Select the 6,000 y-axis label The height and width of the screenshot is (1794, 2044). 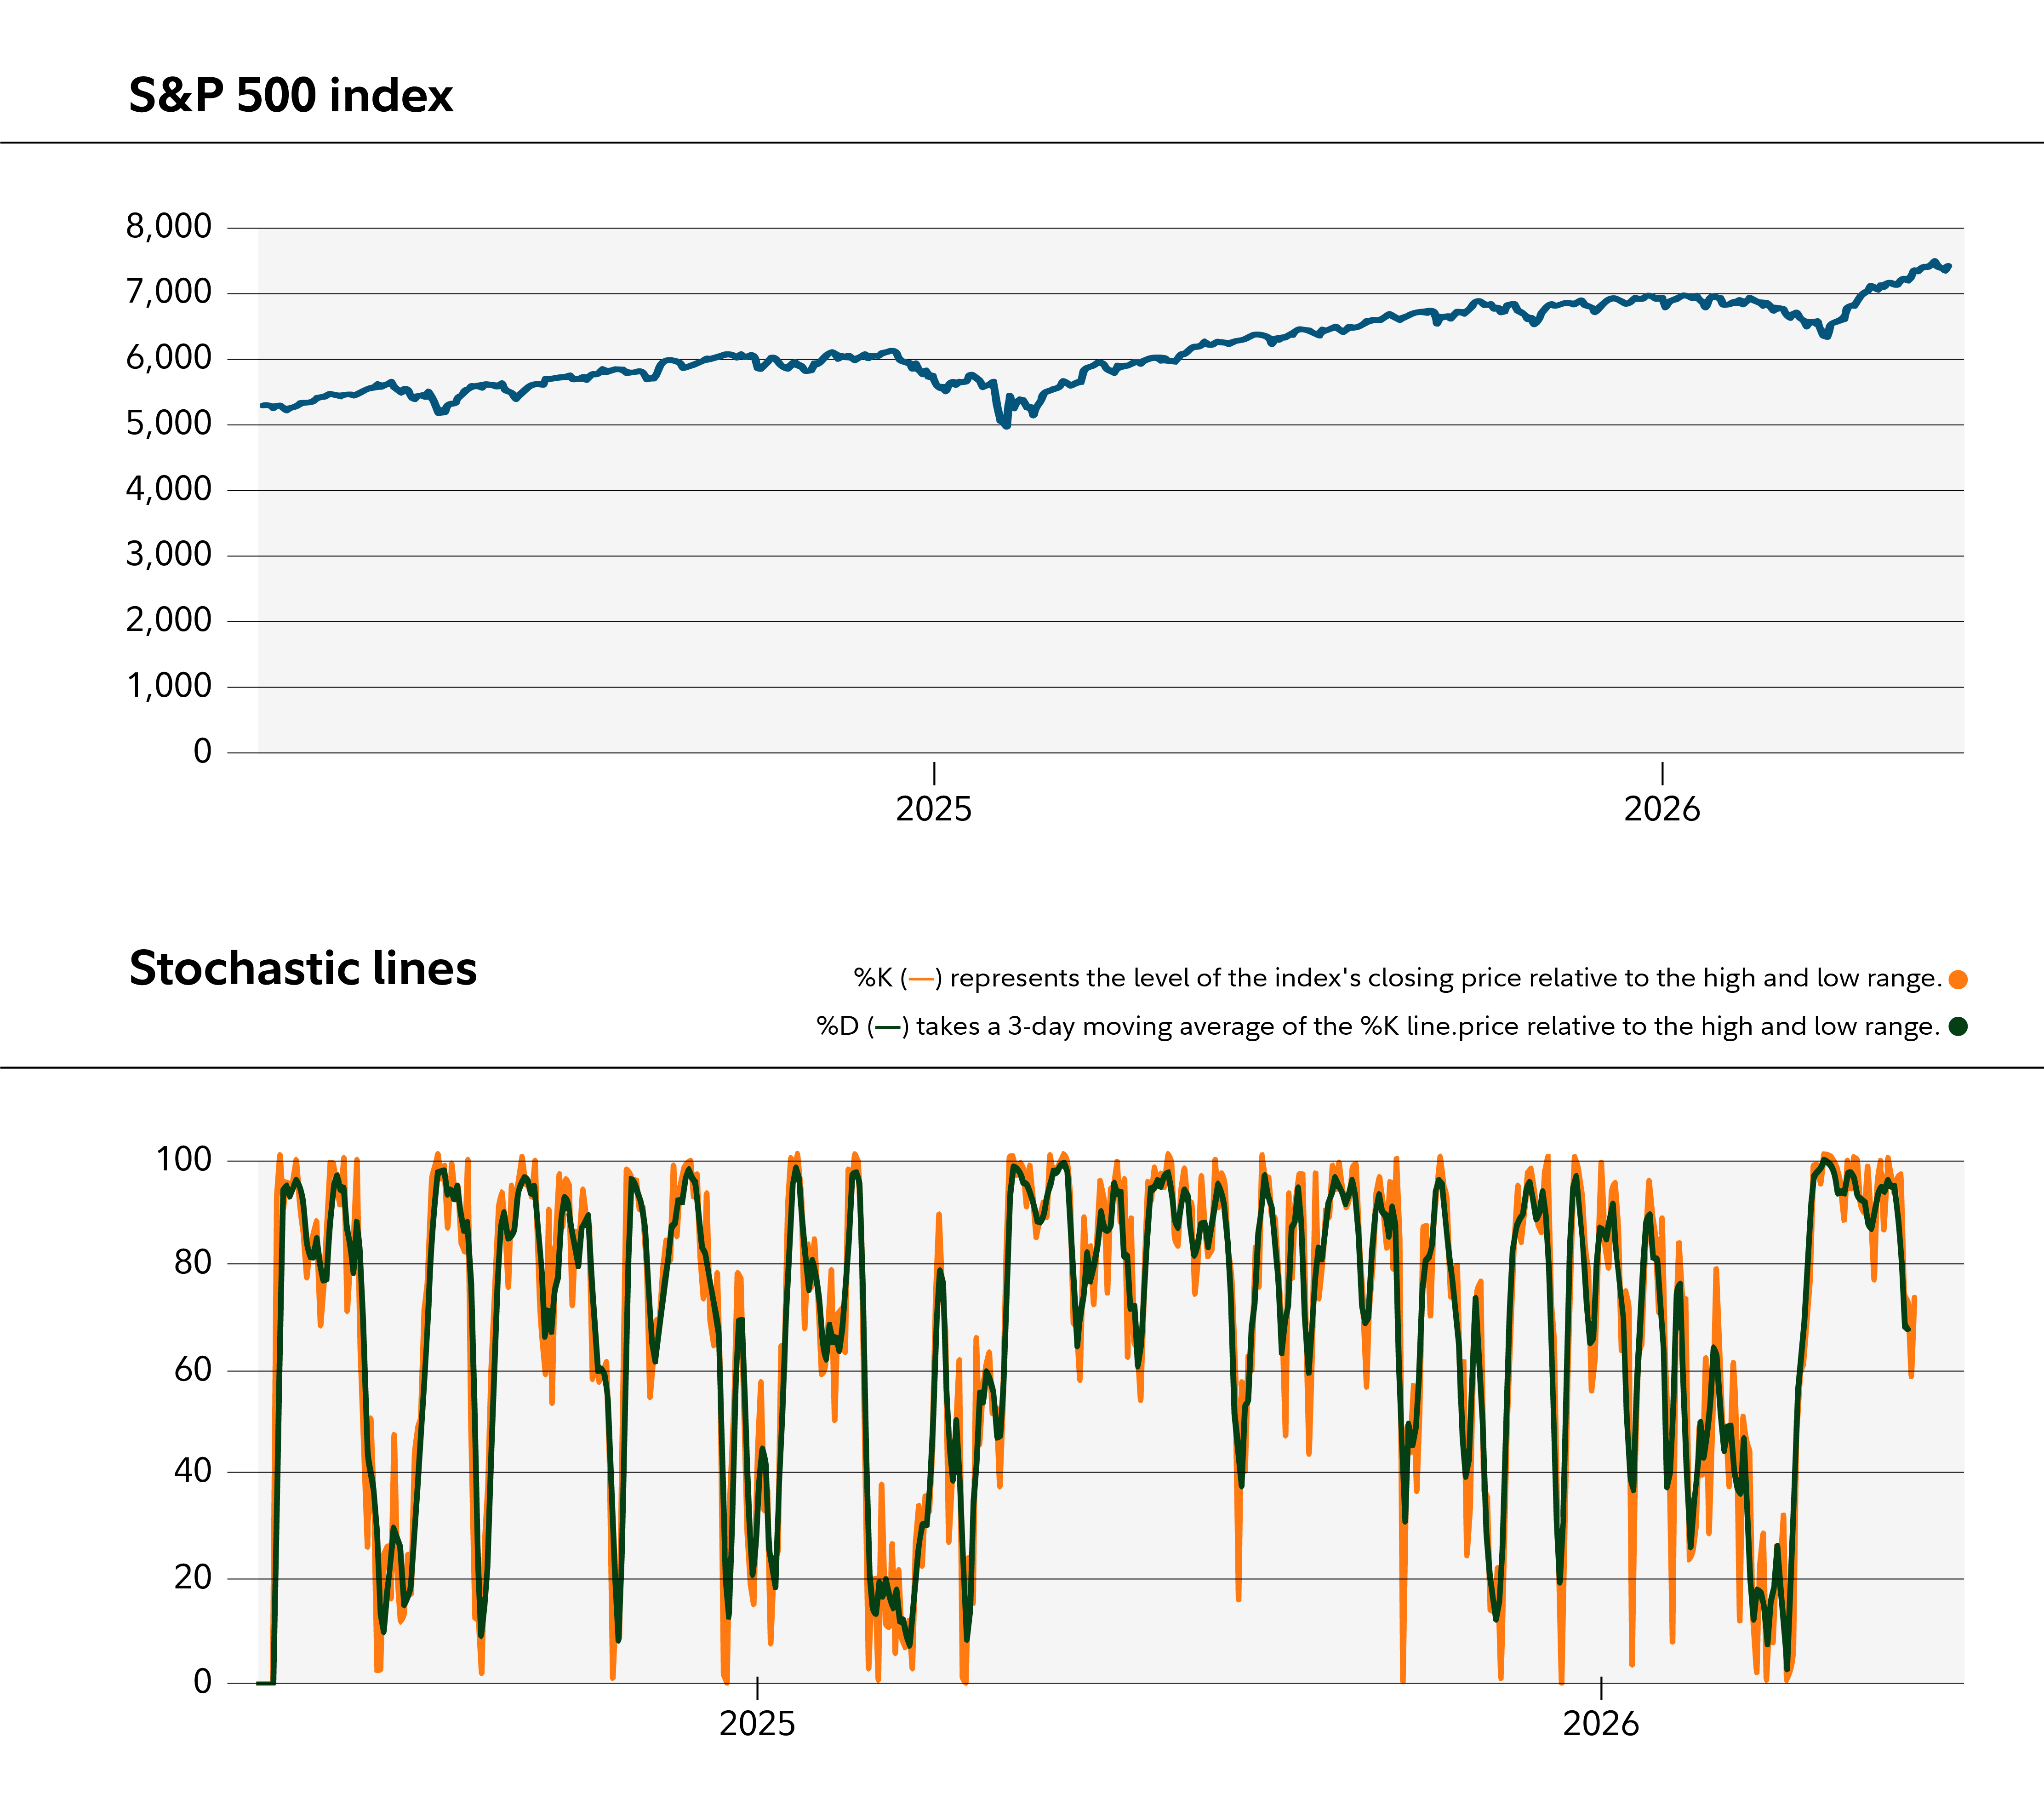click(169, 357)
